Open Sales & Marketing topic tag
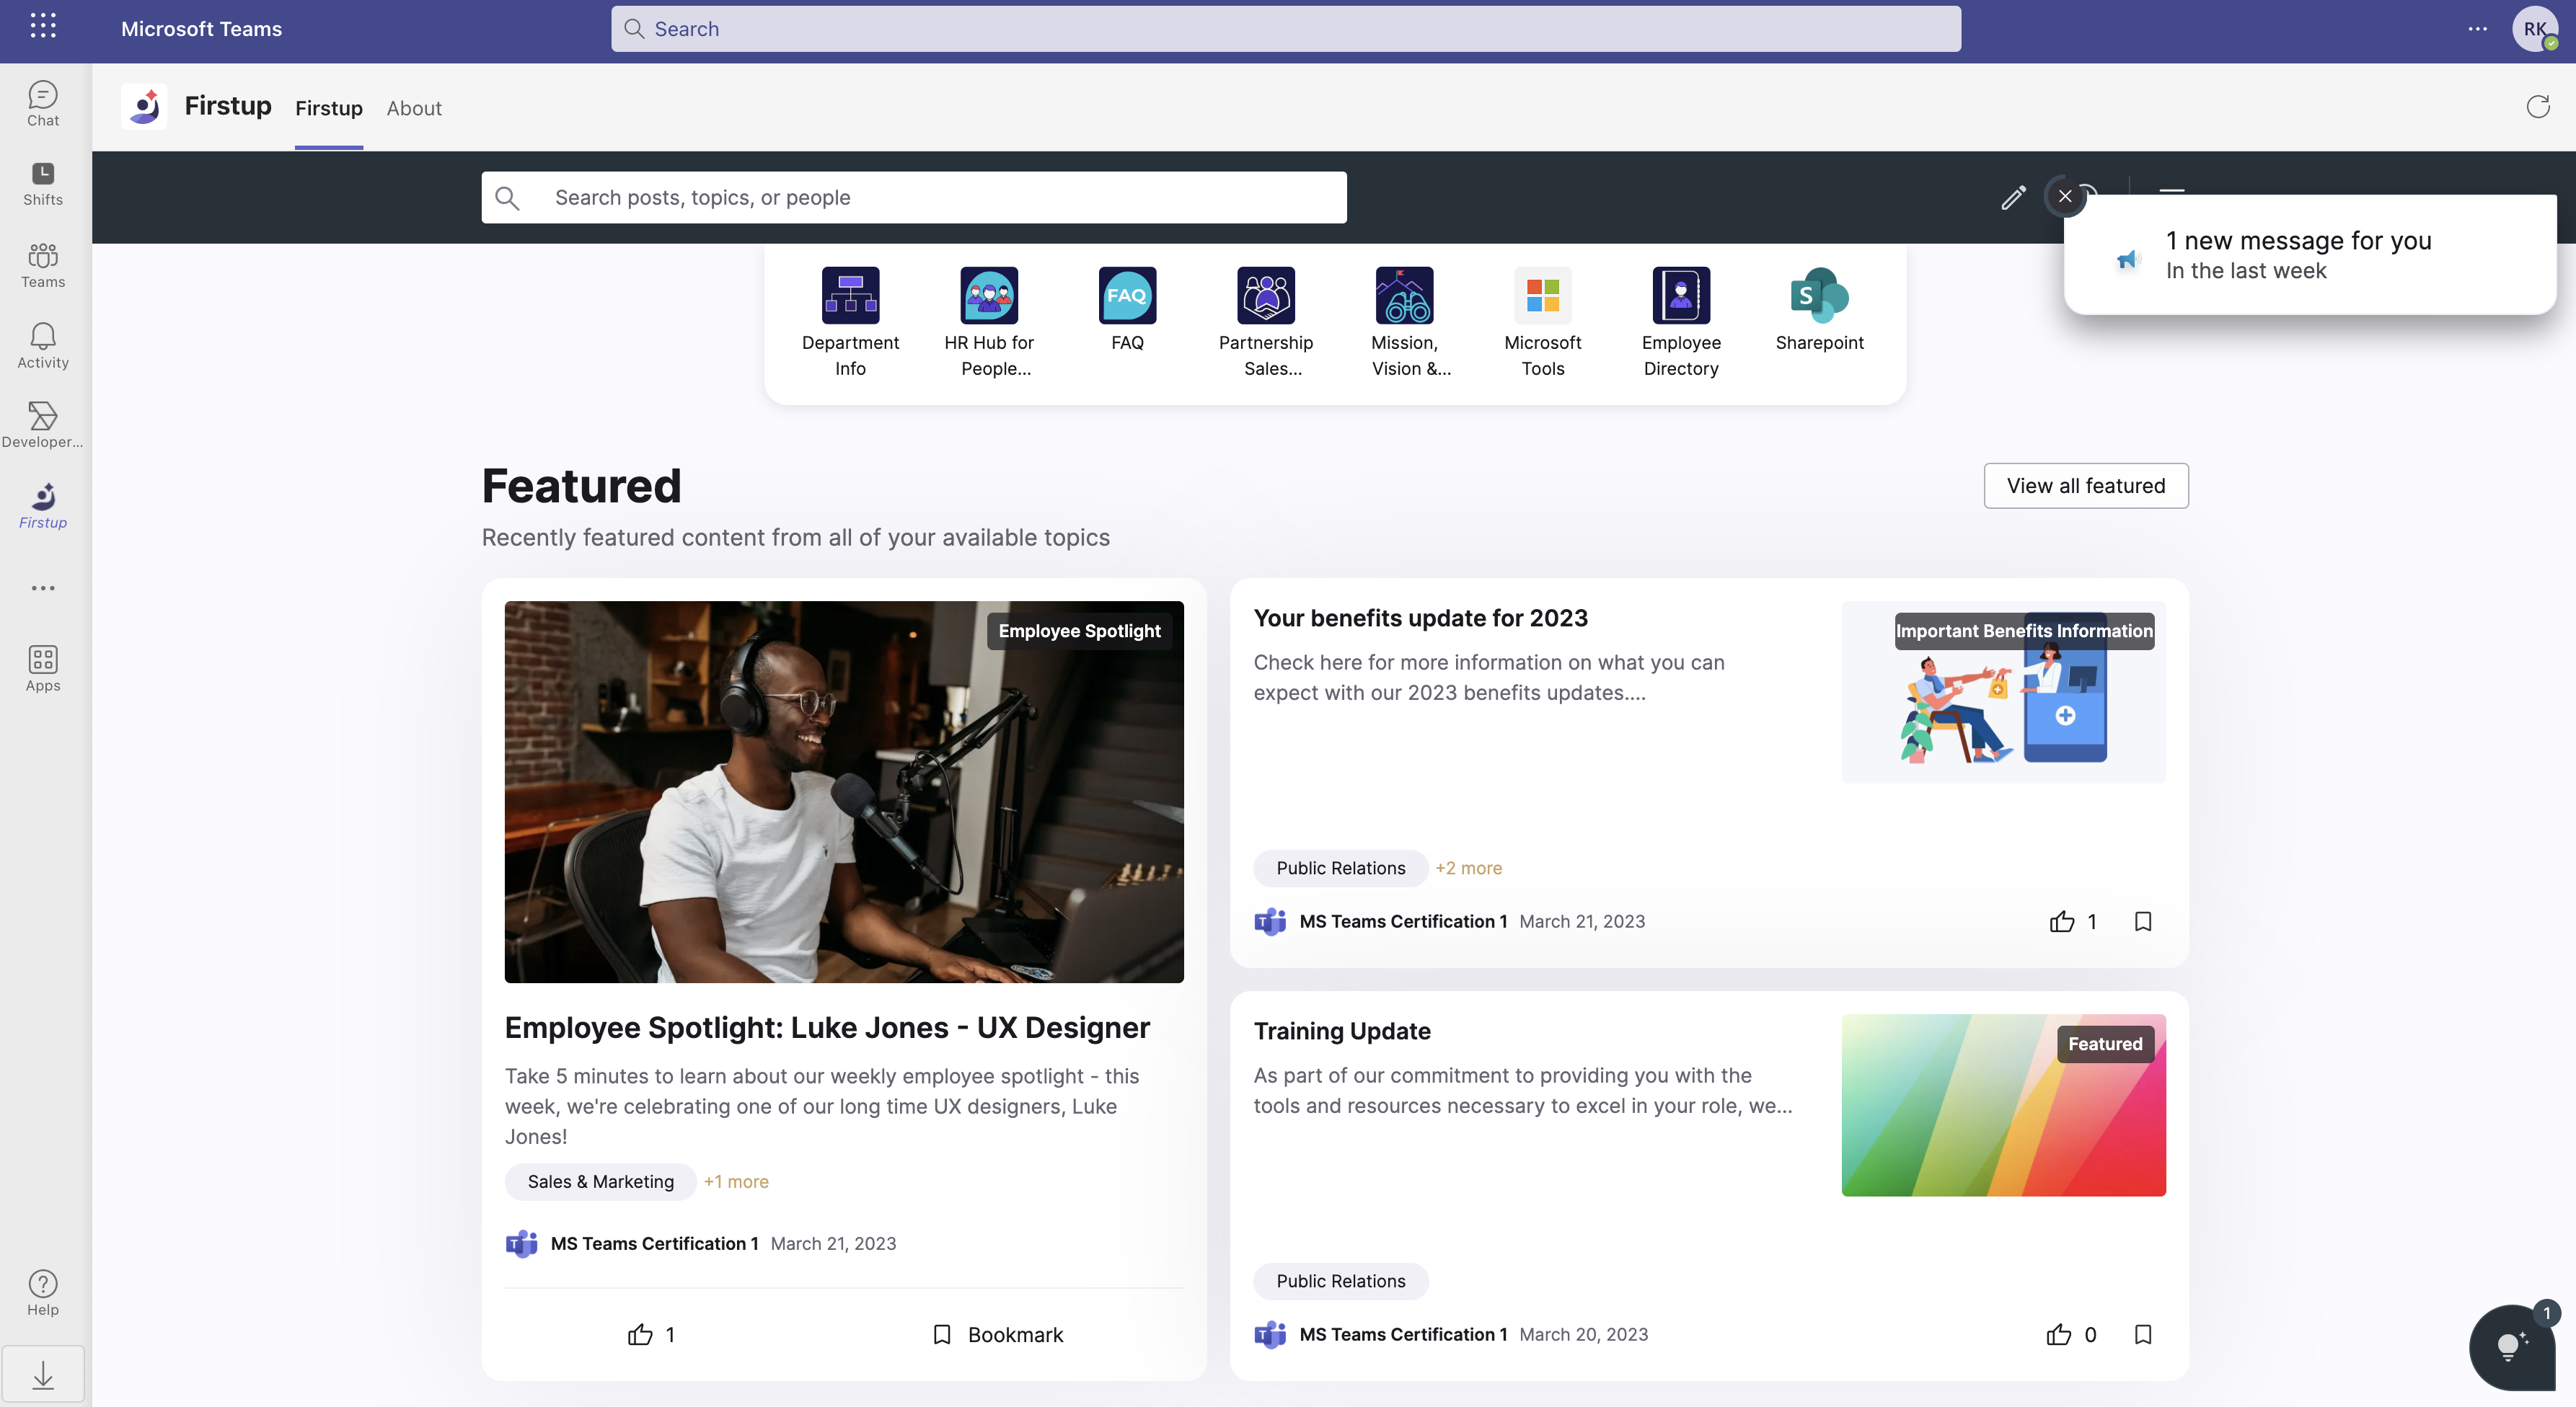The height and width of the screenshot is (1407, 2576). click(x=600, y=1181)
